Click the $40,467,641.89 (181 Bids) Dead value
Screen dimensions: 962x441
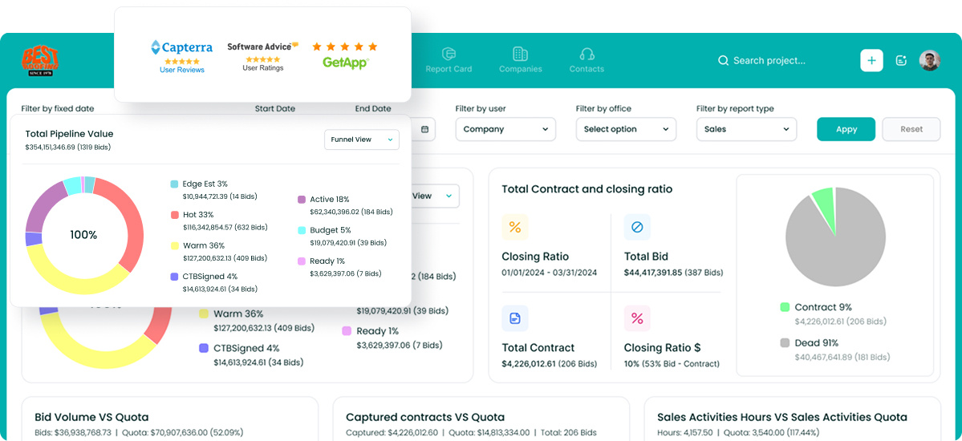(x=842, y=357)
